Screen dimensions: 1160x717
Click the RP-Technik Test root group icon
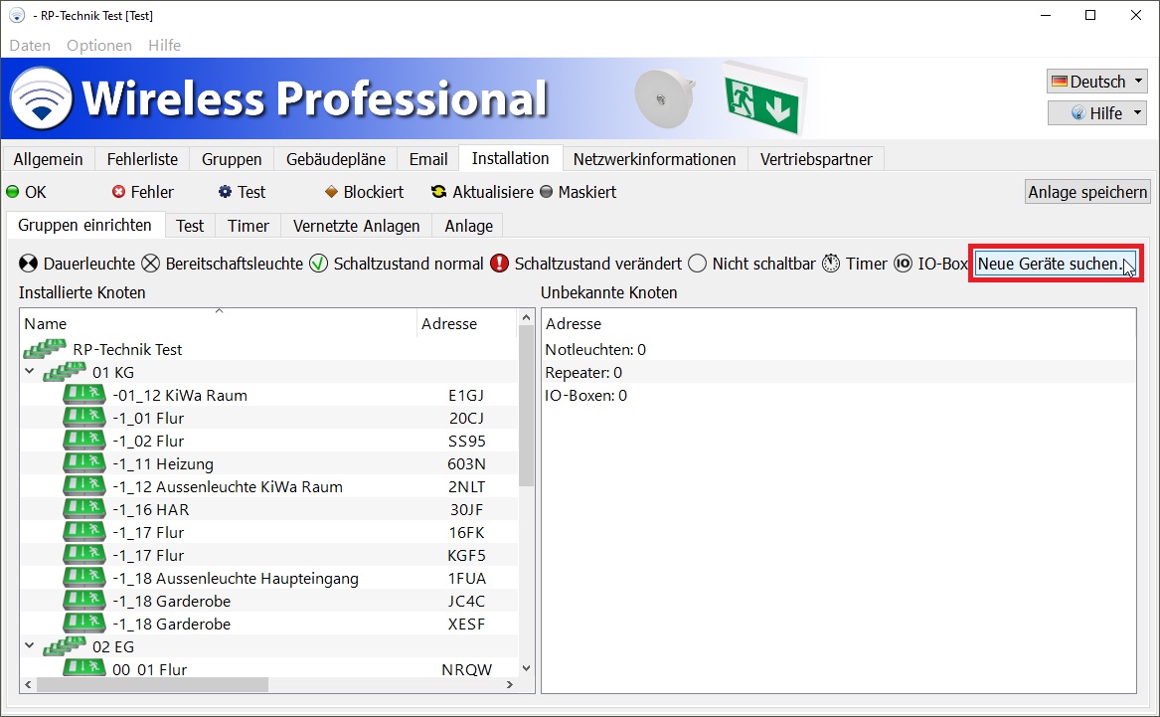[x=45, y=349]
